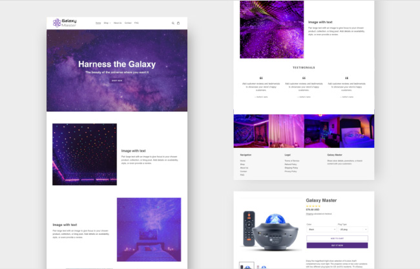The height and width of the screenshot is (269, 420).
Task: Open the About Us menu item
Action: [118, 23]
